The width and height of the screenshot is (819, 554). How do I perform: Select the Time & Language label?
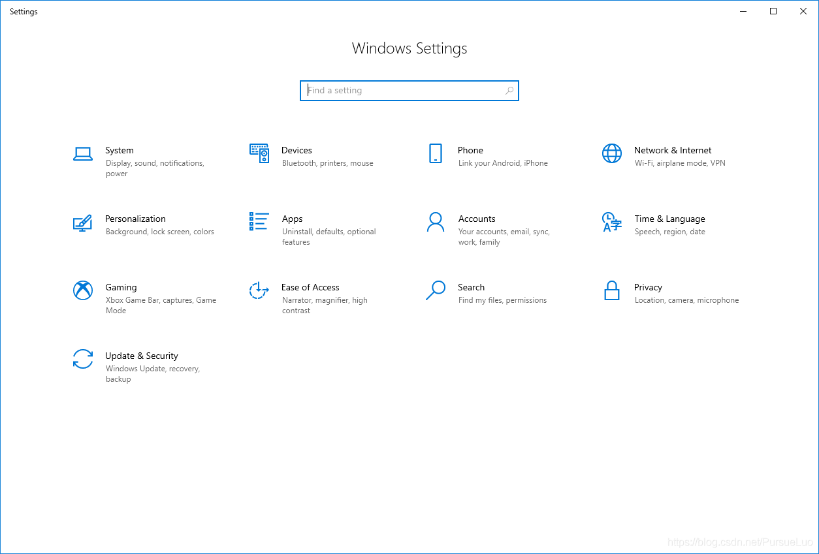(669, 219)
